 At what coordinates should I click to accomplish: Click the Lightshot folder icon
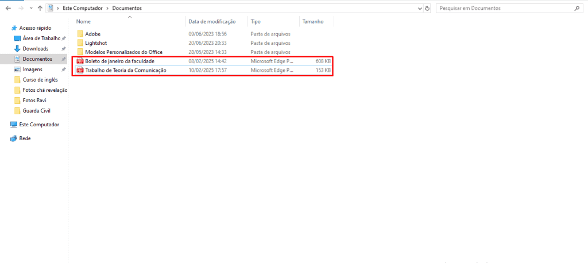(x=80, y=42)
